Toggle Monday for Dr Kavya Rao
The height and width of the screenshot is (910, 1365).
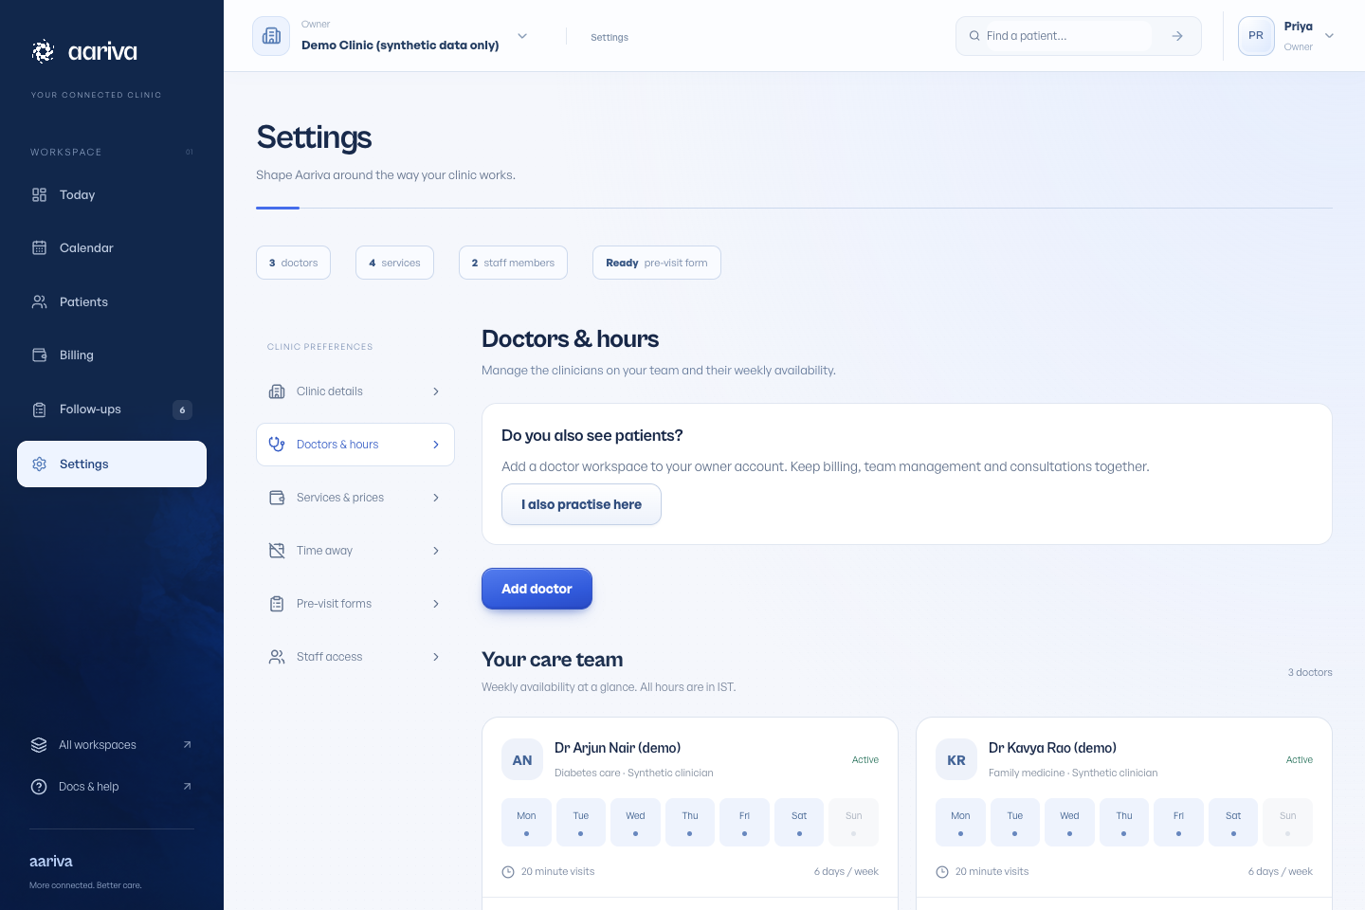[960, 822]
